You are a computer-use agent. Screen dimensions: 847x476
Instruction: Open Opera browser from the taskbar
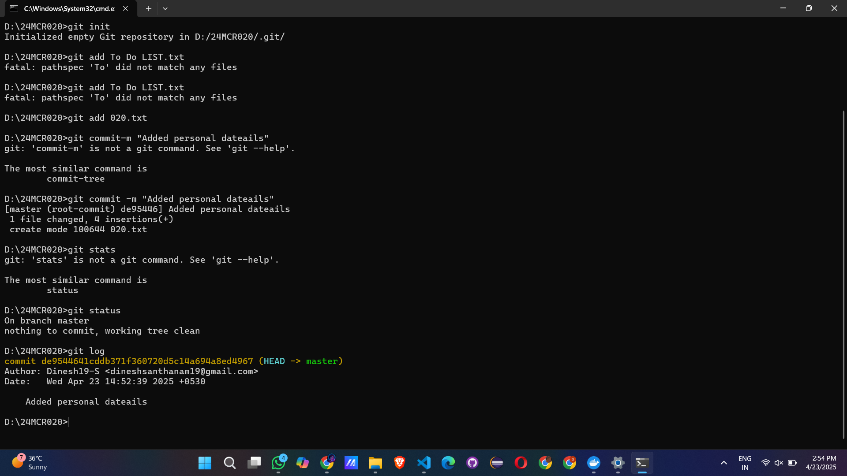521,463
